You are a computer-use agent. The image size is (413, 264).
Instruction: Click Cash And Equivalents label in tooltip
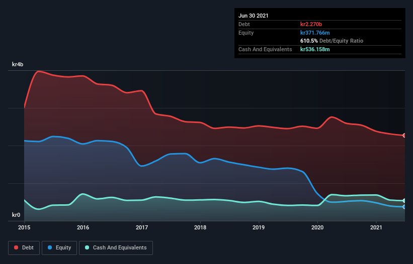coord(265,49)
